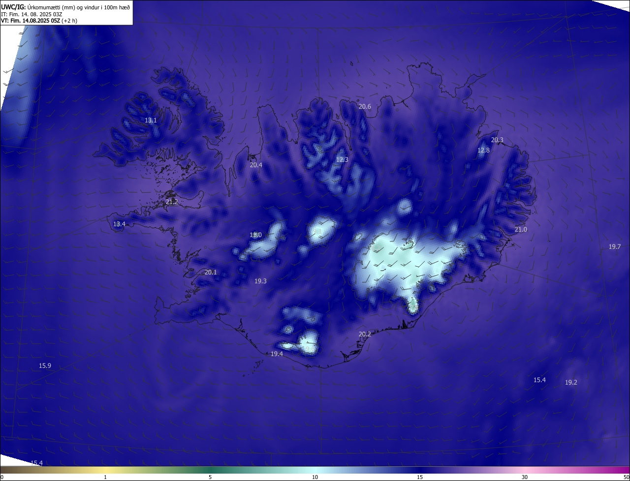This screenshot has width=630, height=481.
Task: Click the 1 tick on the color scale
Action: [x=105, y=477]
